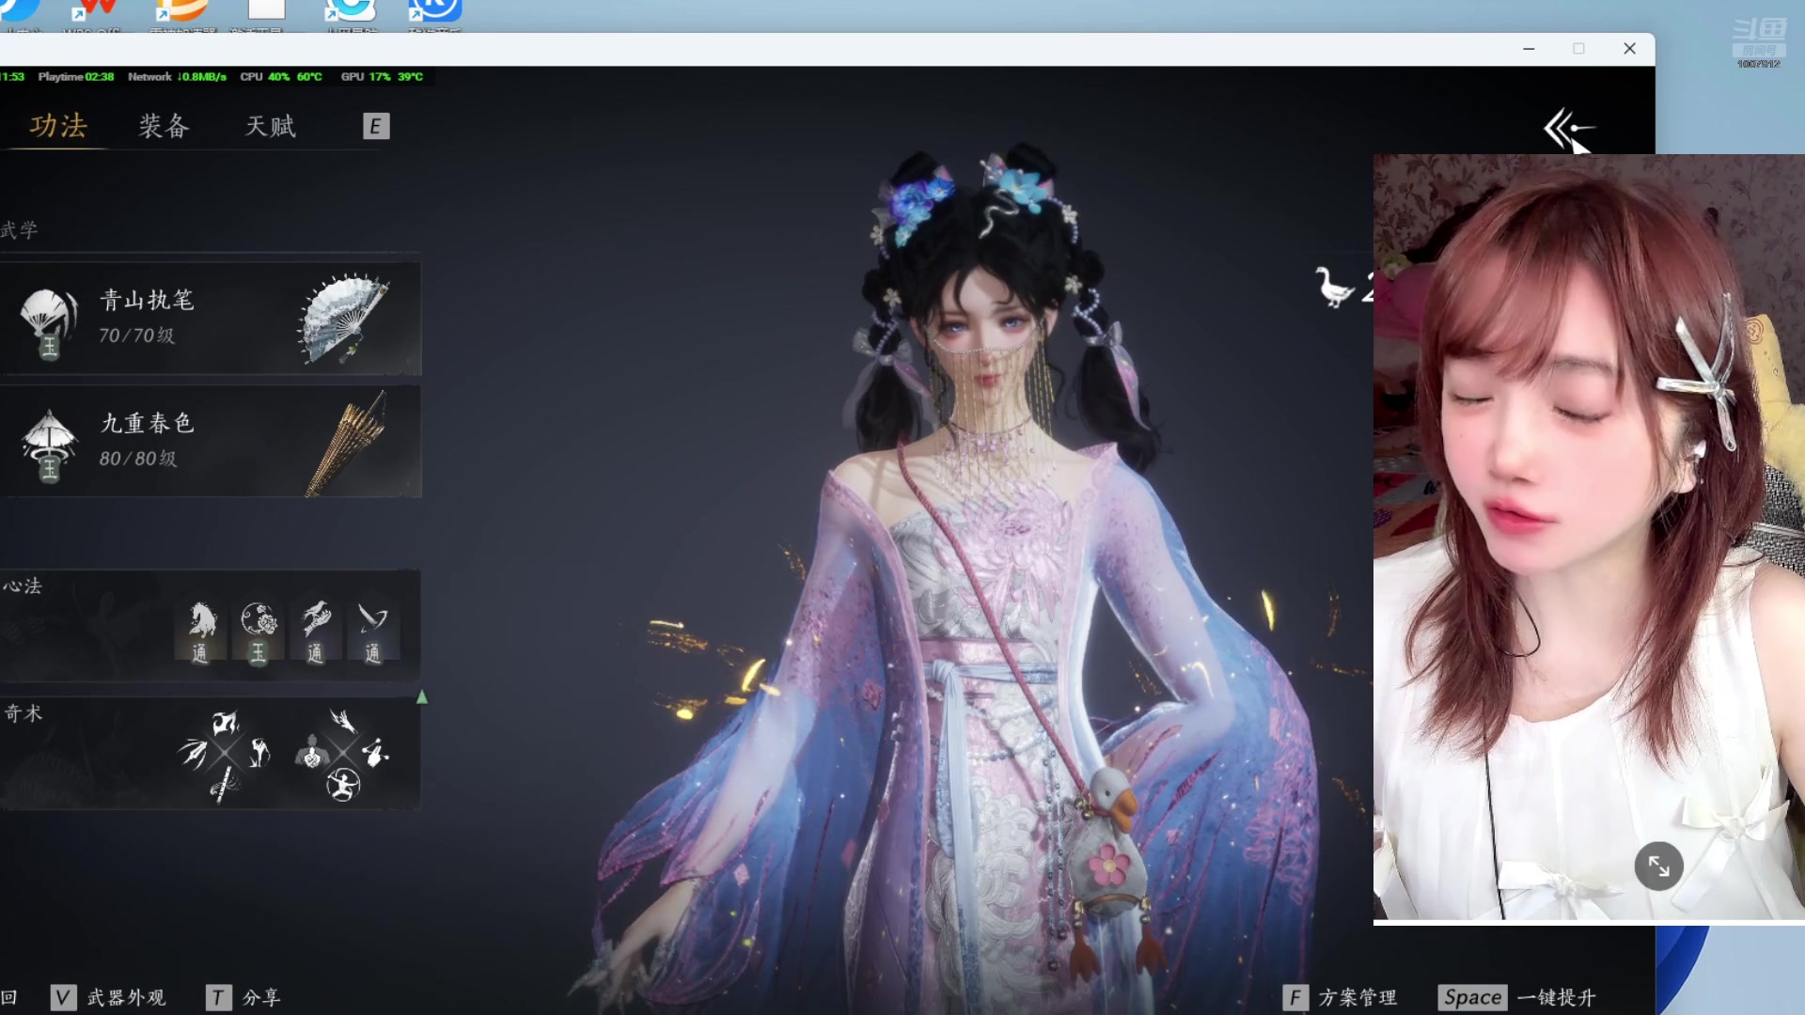Click the 80/80级 level text

click(x=137, y=459)
